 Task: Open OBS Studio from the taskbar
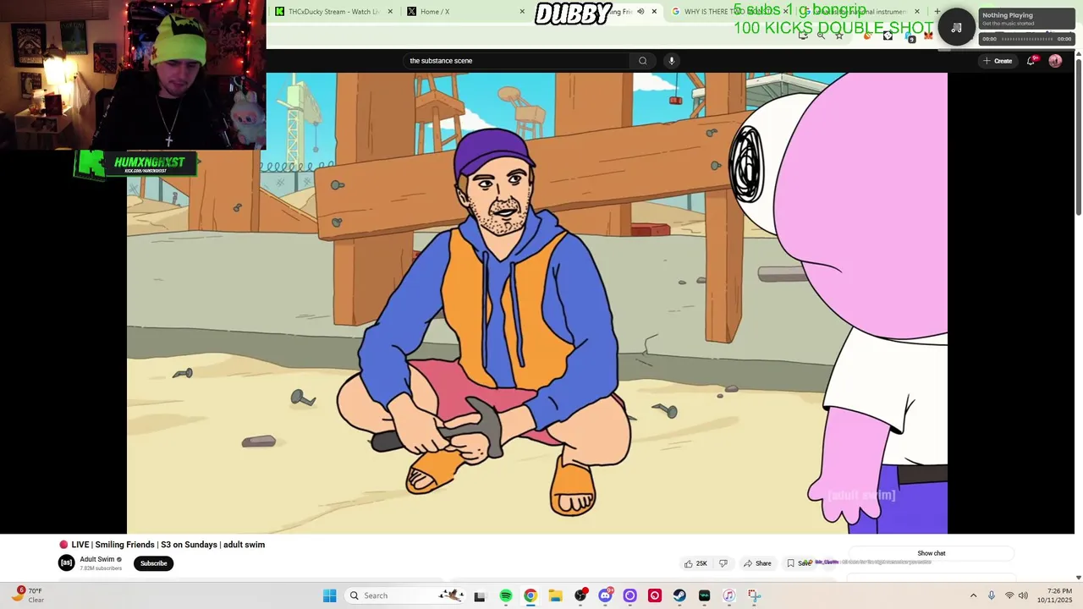coord(580,595)
